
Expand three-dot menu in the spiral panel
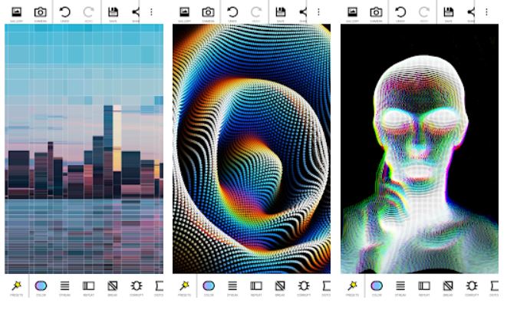[x=319, y=12]
